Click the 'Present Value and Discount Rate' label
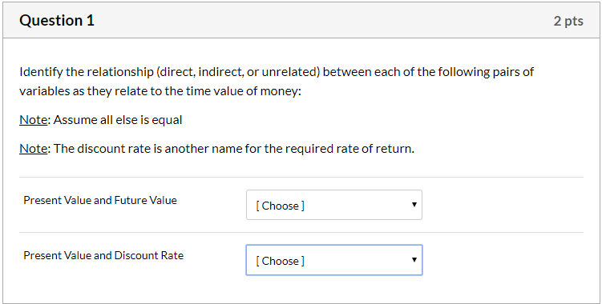 103,255
